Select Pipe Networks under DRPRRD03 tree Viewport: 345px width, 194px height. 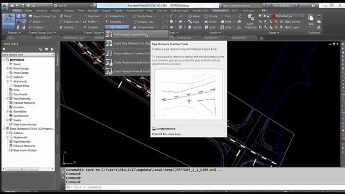pyautogui.click(x=22, y=99)
